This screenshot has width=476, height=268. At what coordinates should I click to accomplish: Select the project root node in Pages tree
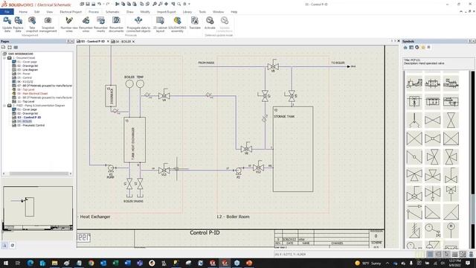click(x=21, y=54)
